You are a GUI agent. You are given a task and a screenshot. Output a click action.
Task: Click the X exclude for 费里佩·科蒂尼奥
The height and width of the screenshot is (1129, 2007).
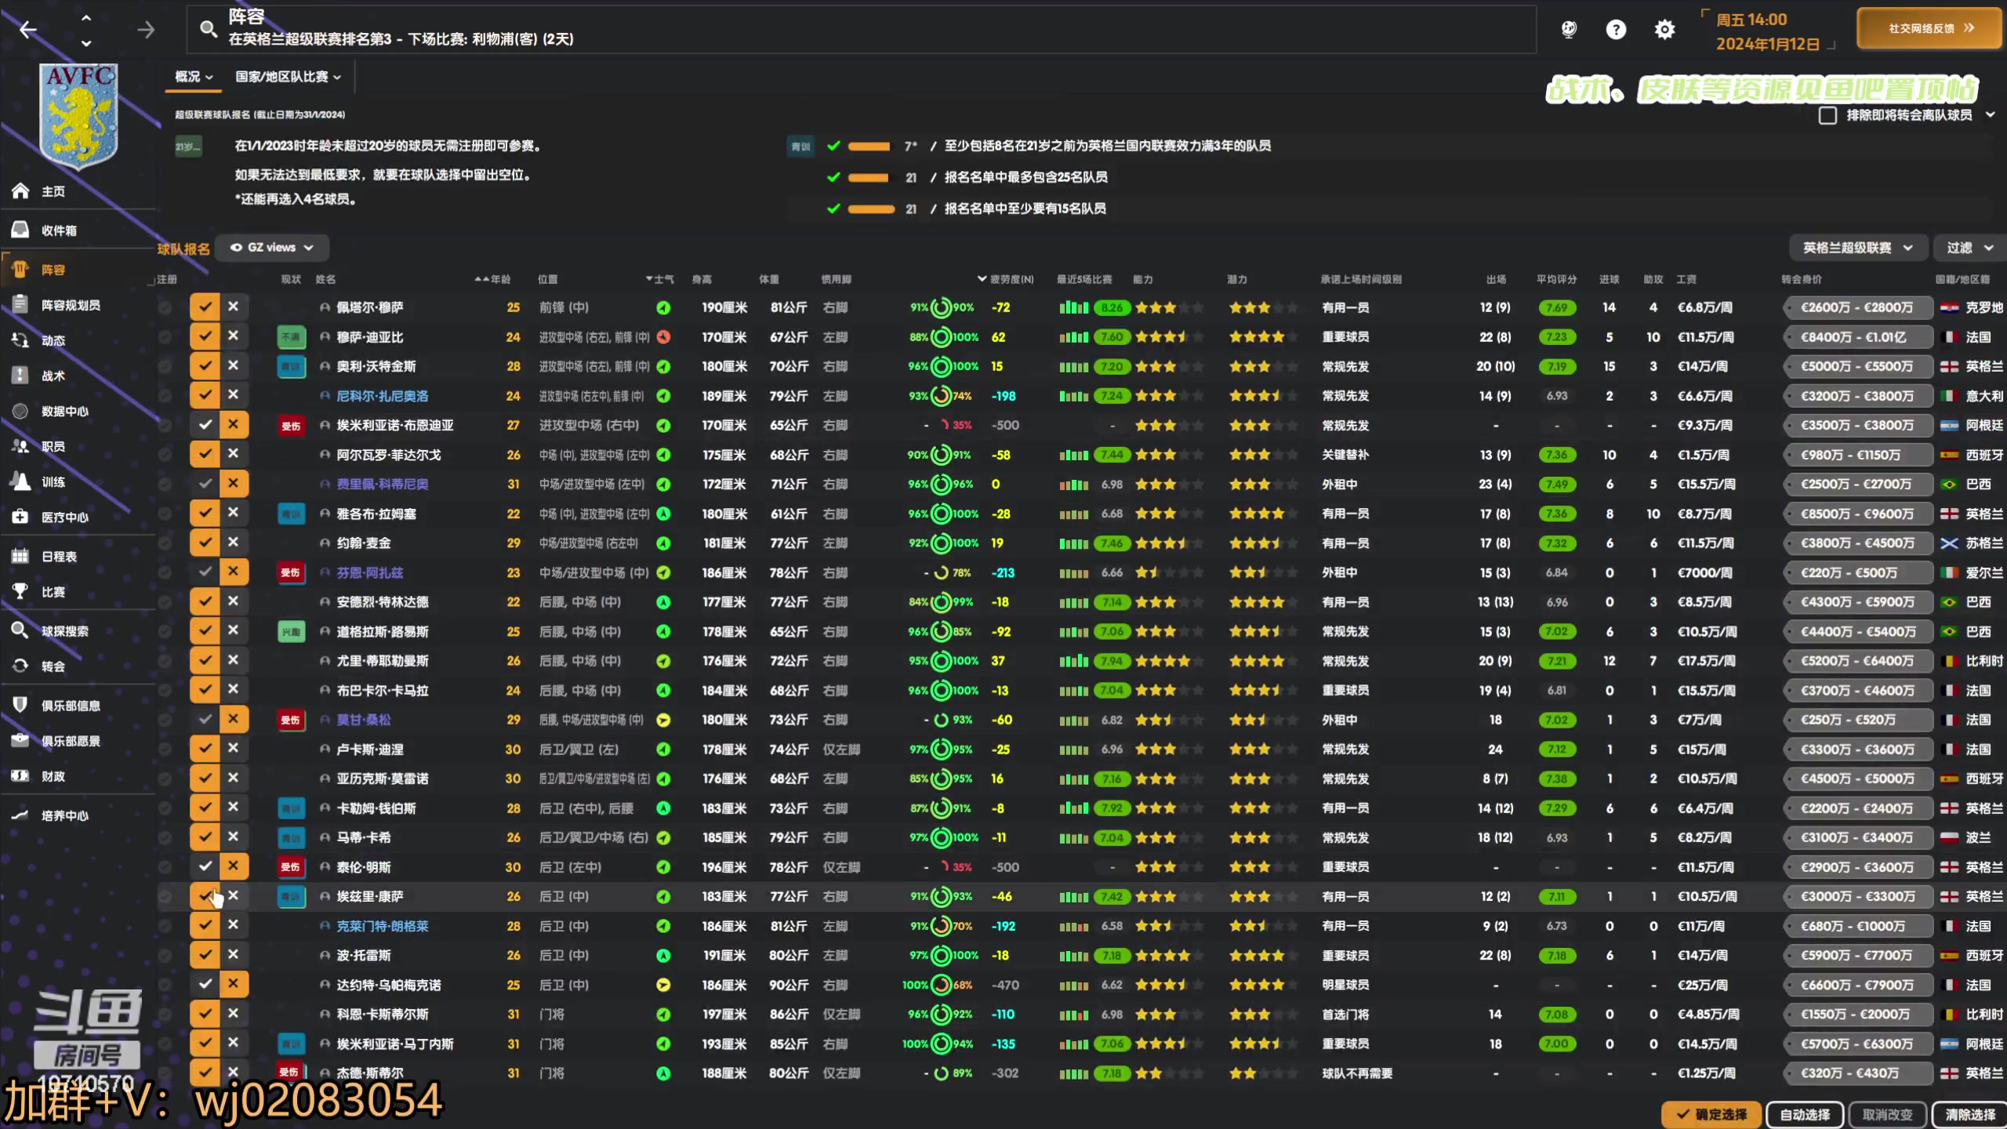tap(234, 484)
